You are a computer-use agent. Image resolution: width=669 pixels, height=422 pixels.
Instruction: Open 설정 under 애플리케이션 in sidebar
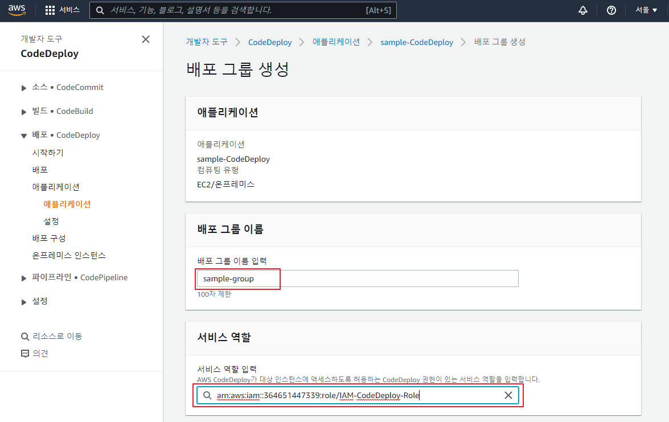51,221
